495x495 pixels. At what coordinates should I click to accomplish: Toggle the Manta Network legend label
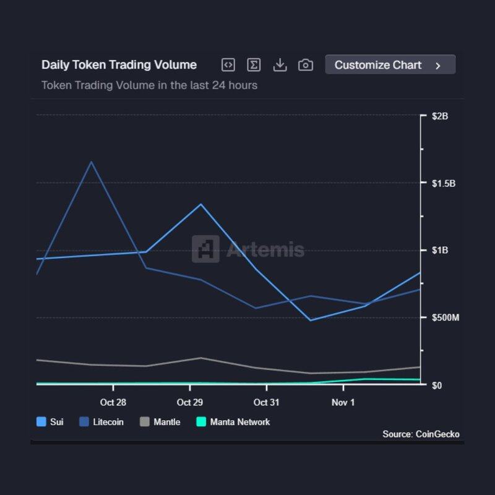(x=240, y=422)
